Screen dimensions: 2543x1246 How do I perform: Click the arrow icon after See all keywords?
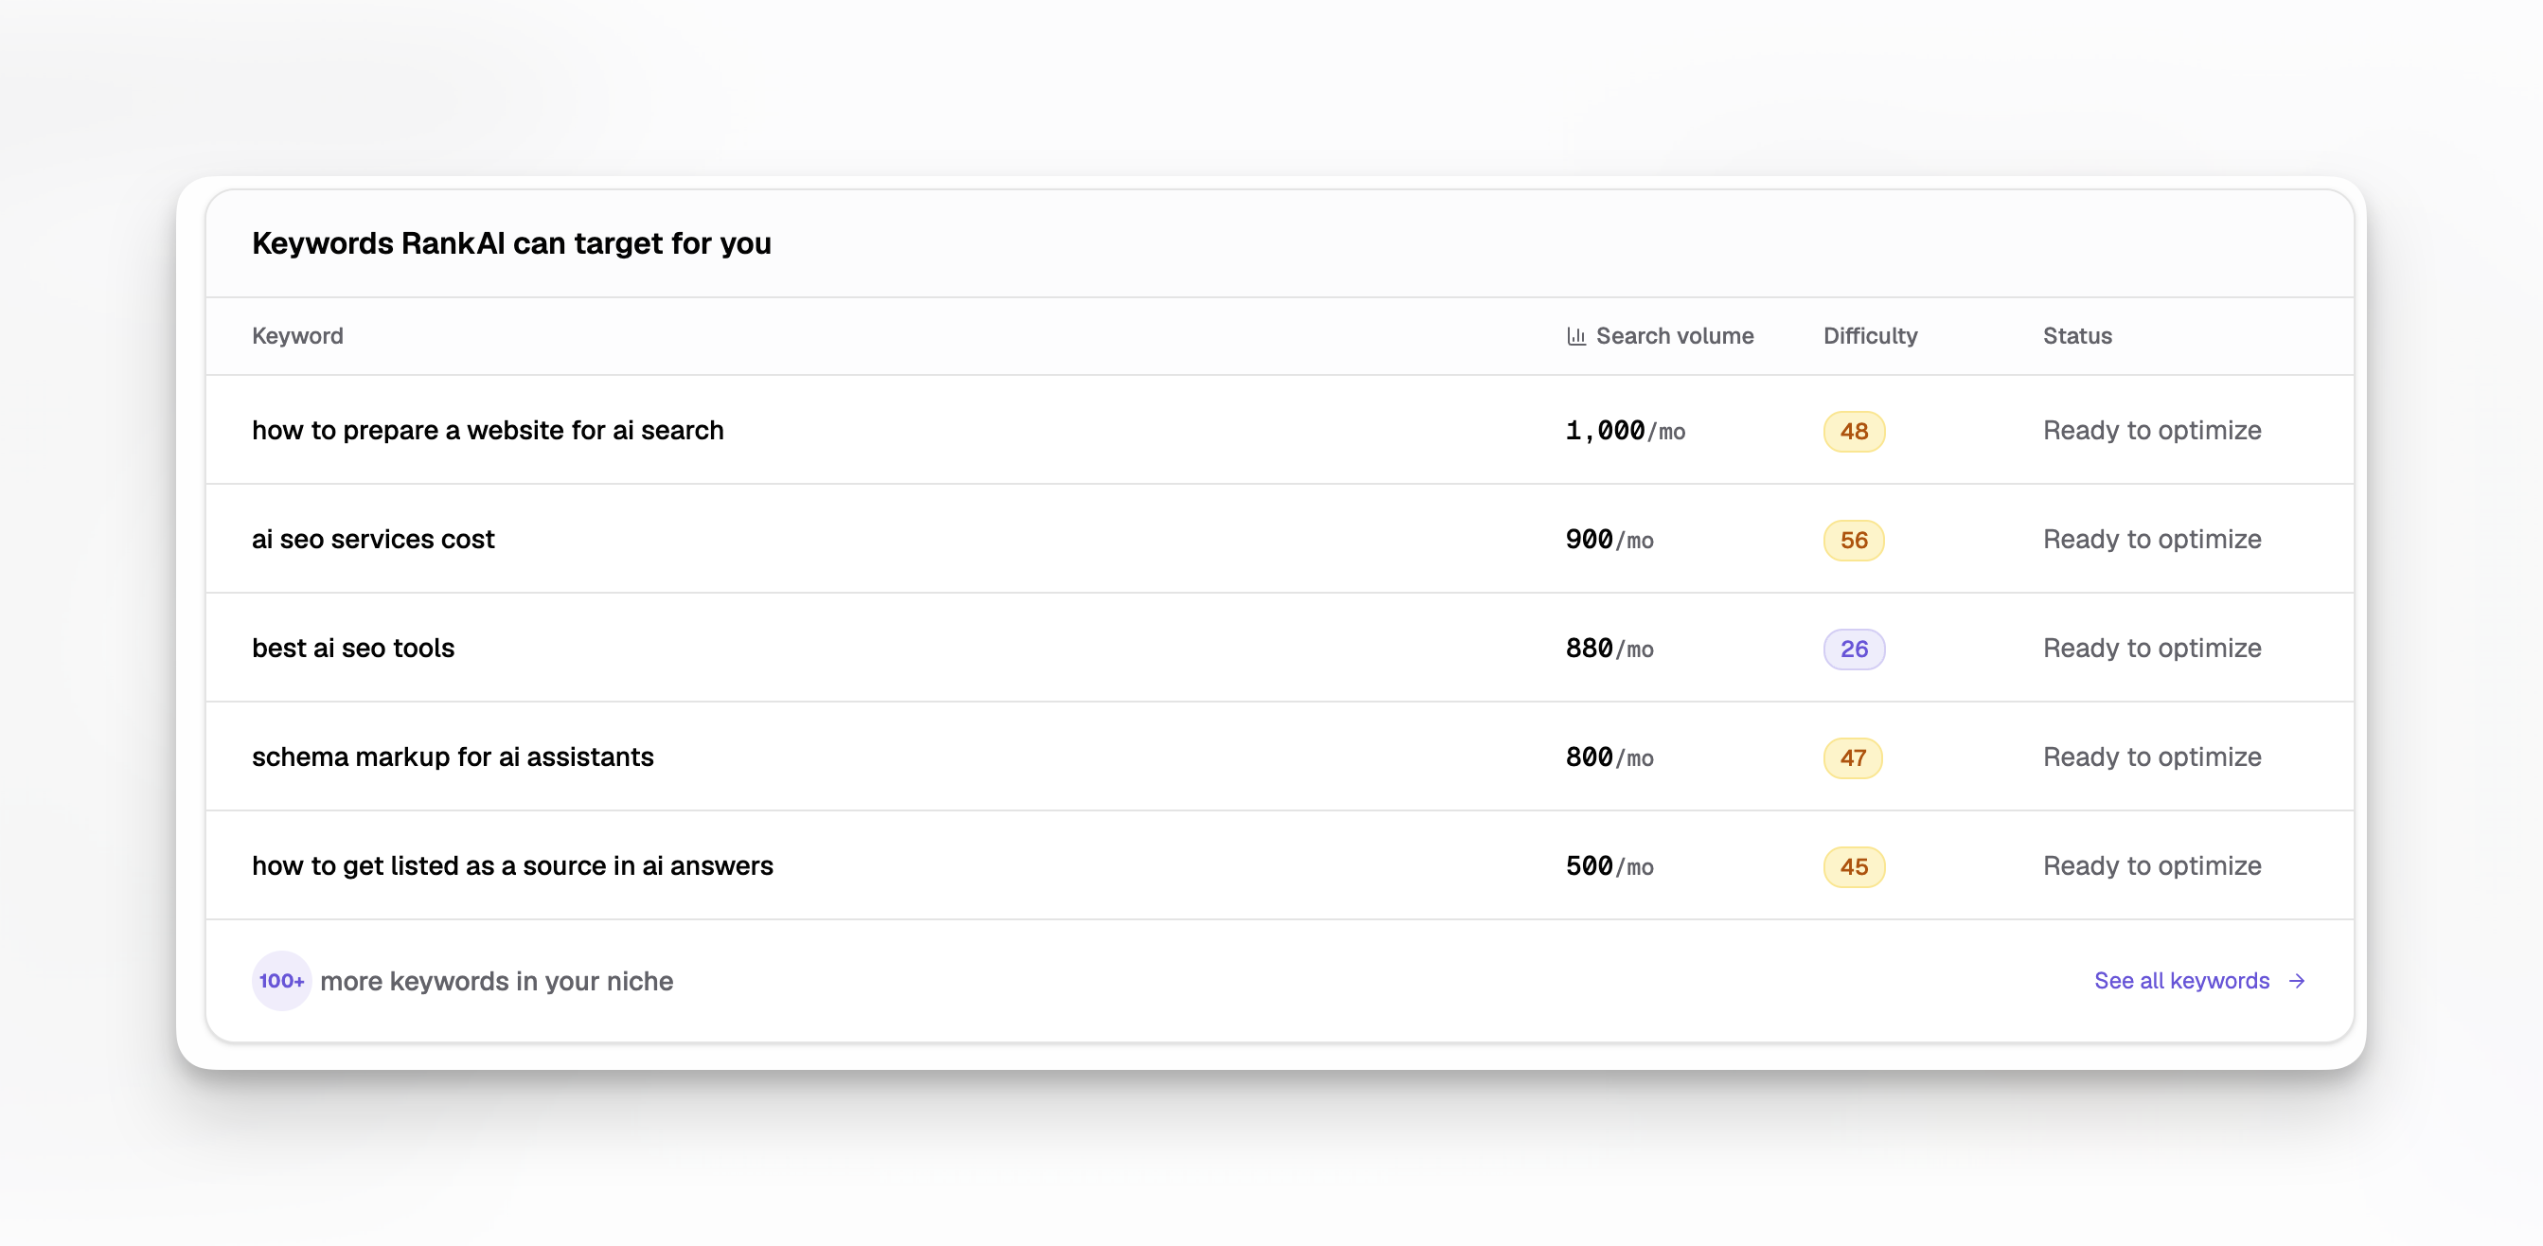(2297, 980)
